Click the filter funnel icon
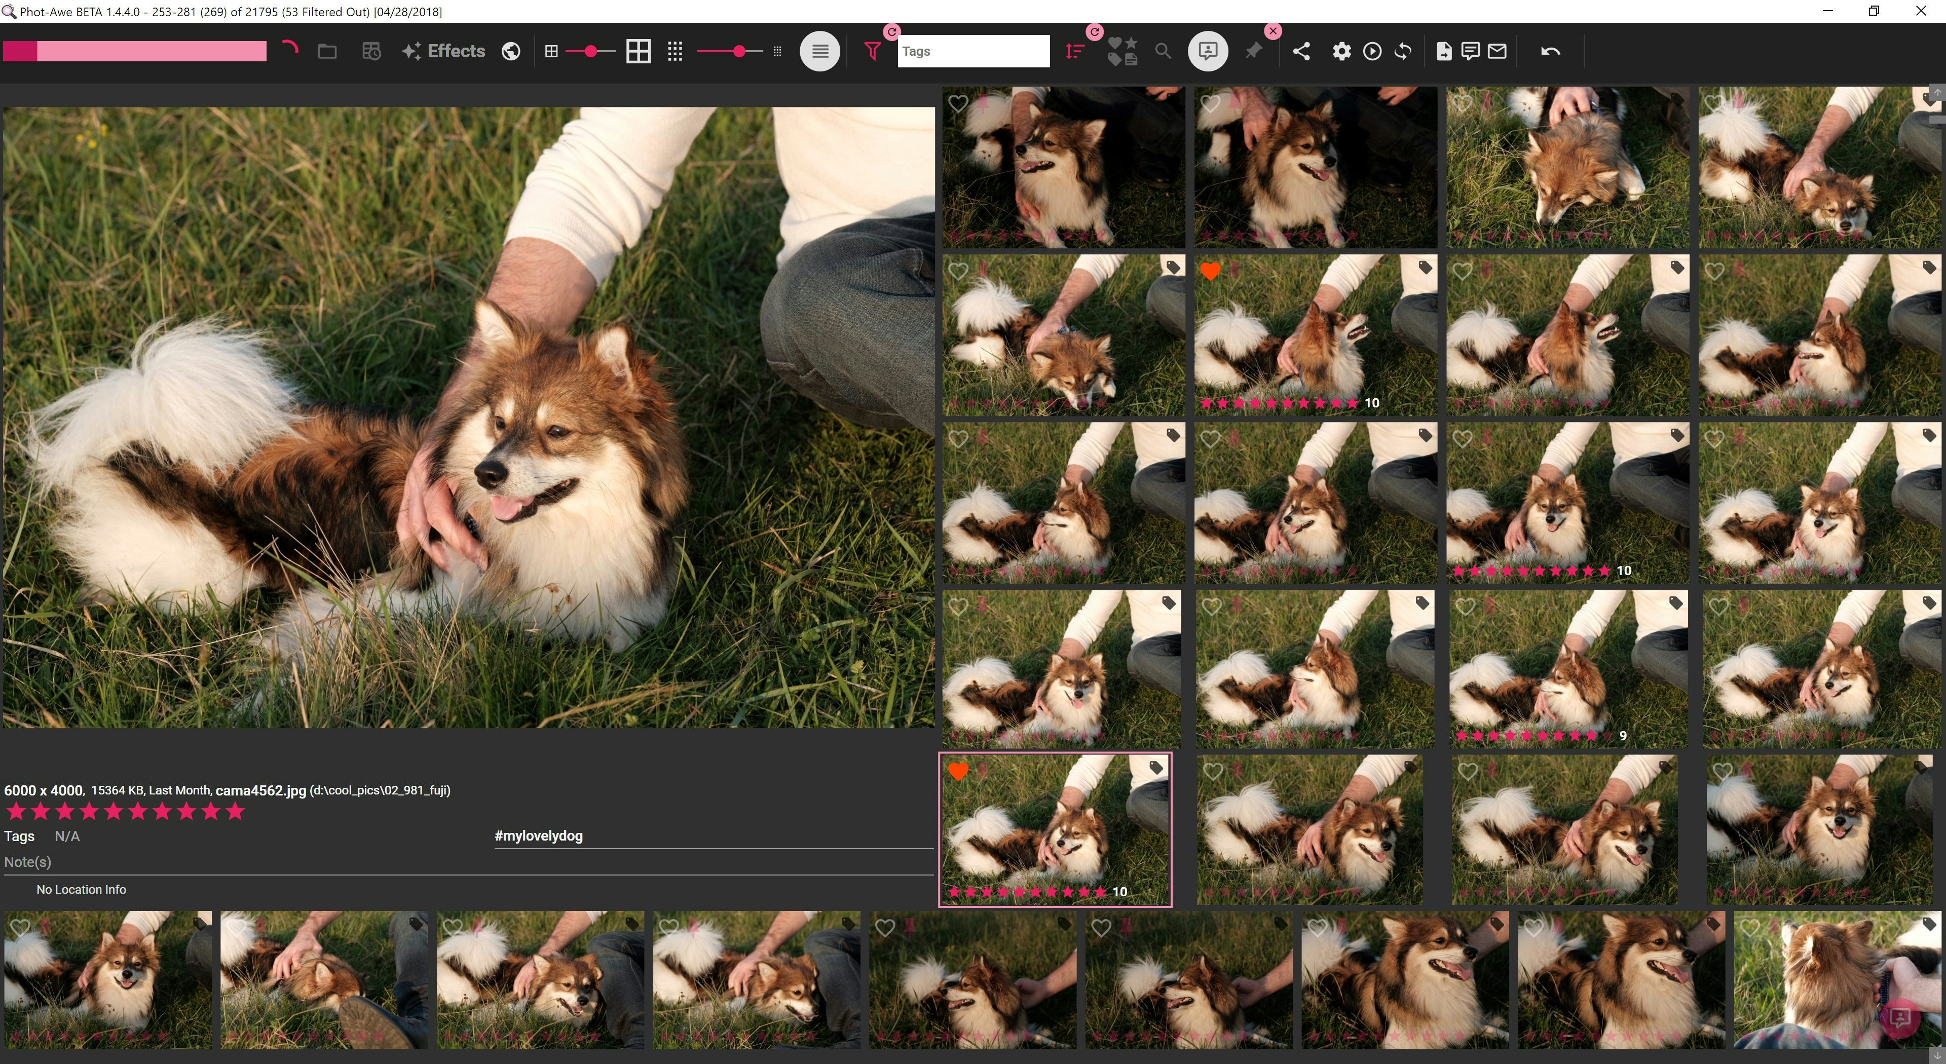Image resolution: width=1946 pixels, height=1064 pixels. [x=873, y=51]
